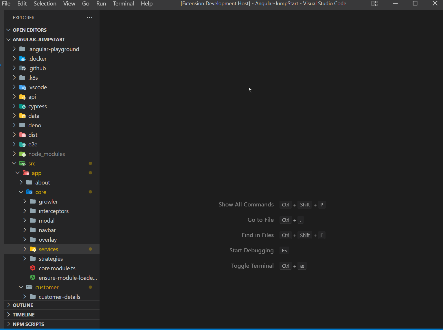Open the File menu
443x330 pixels.
[6, 3]
